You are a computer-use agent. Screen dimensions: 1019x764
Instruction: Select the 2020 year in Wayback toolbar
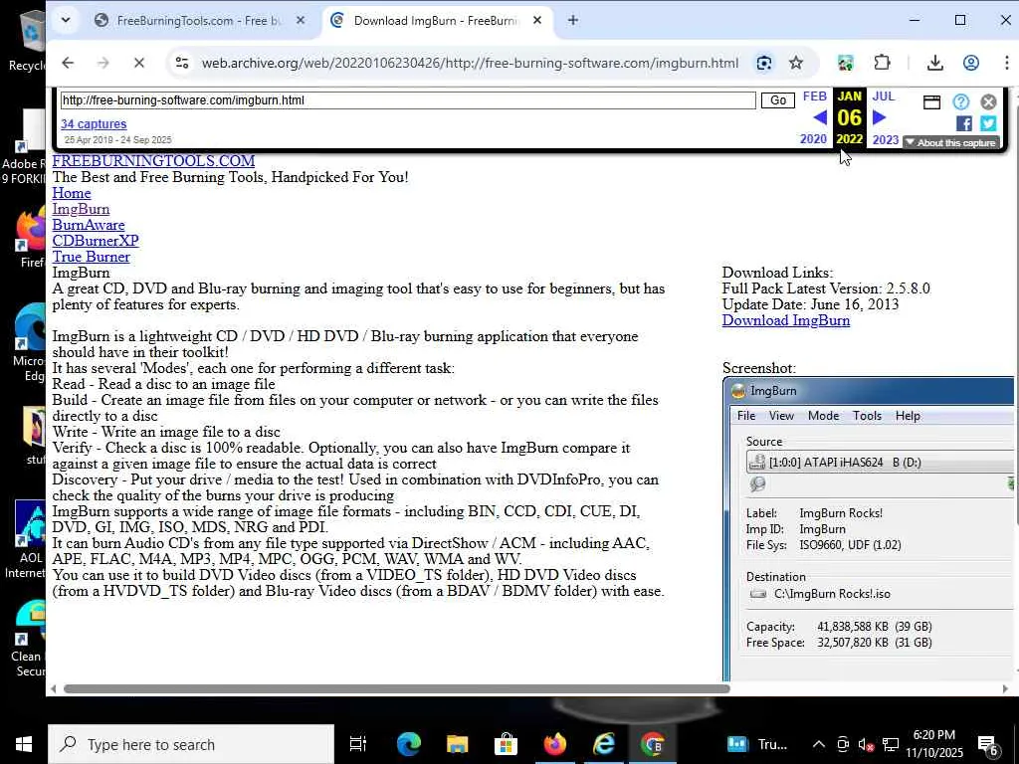tap(813, 139)
